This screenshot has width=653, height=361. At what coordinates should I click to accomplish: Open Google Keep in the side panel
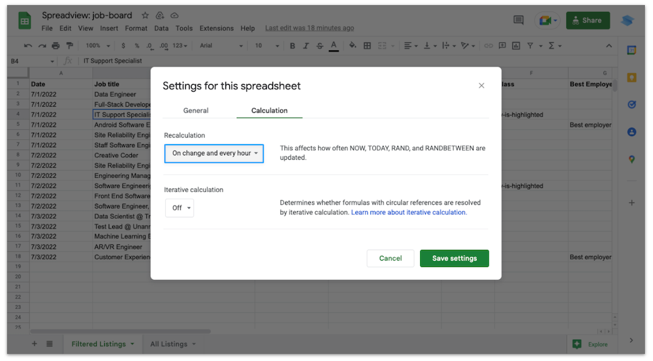pos(632,78)
